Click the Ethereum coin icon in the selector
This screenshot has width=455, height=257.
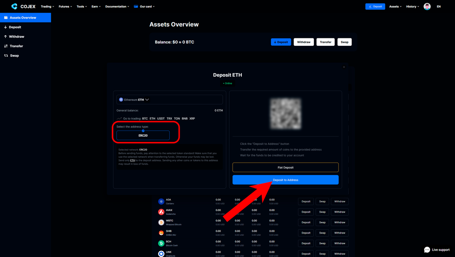(121, 100)
